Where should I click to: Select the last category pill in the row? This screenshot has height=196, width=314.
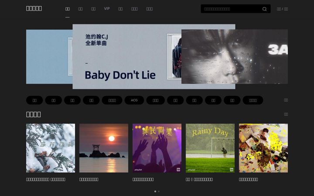click(x=253, y=100)
